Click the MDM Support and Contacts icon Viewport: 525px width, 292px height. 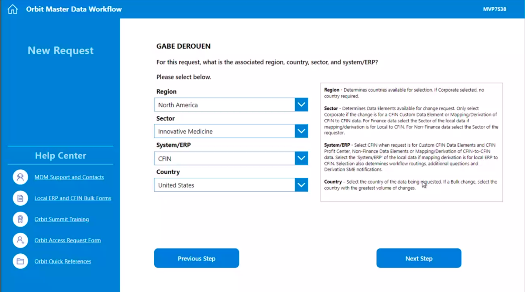pos(20,177)
